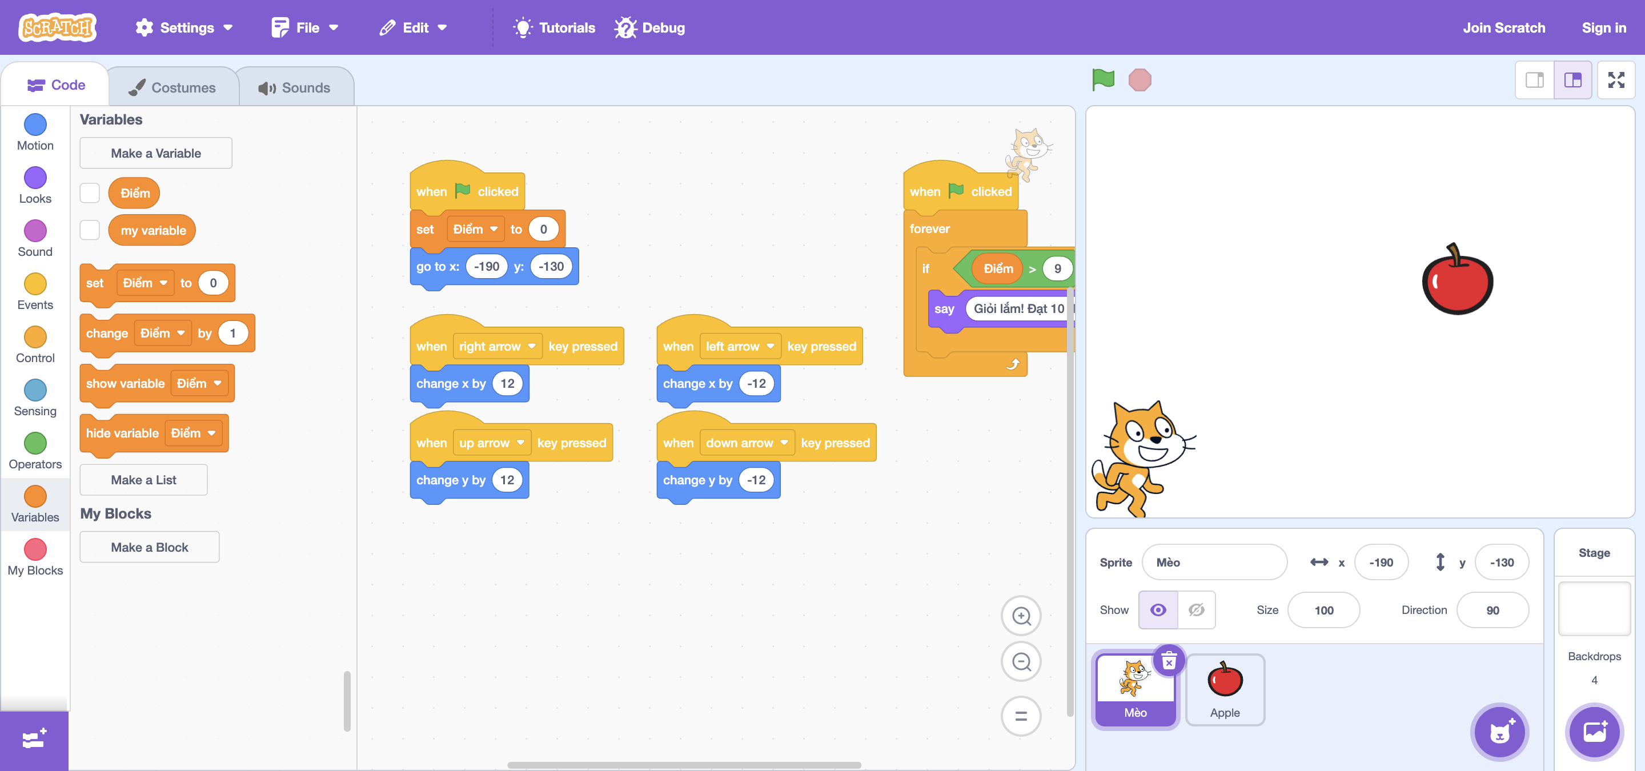Open the File menu
This screenshot has width=1645, height=771.
pos(304,27)
